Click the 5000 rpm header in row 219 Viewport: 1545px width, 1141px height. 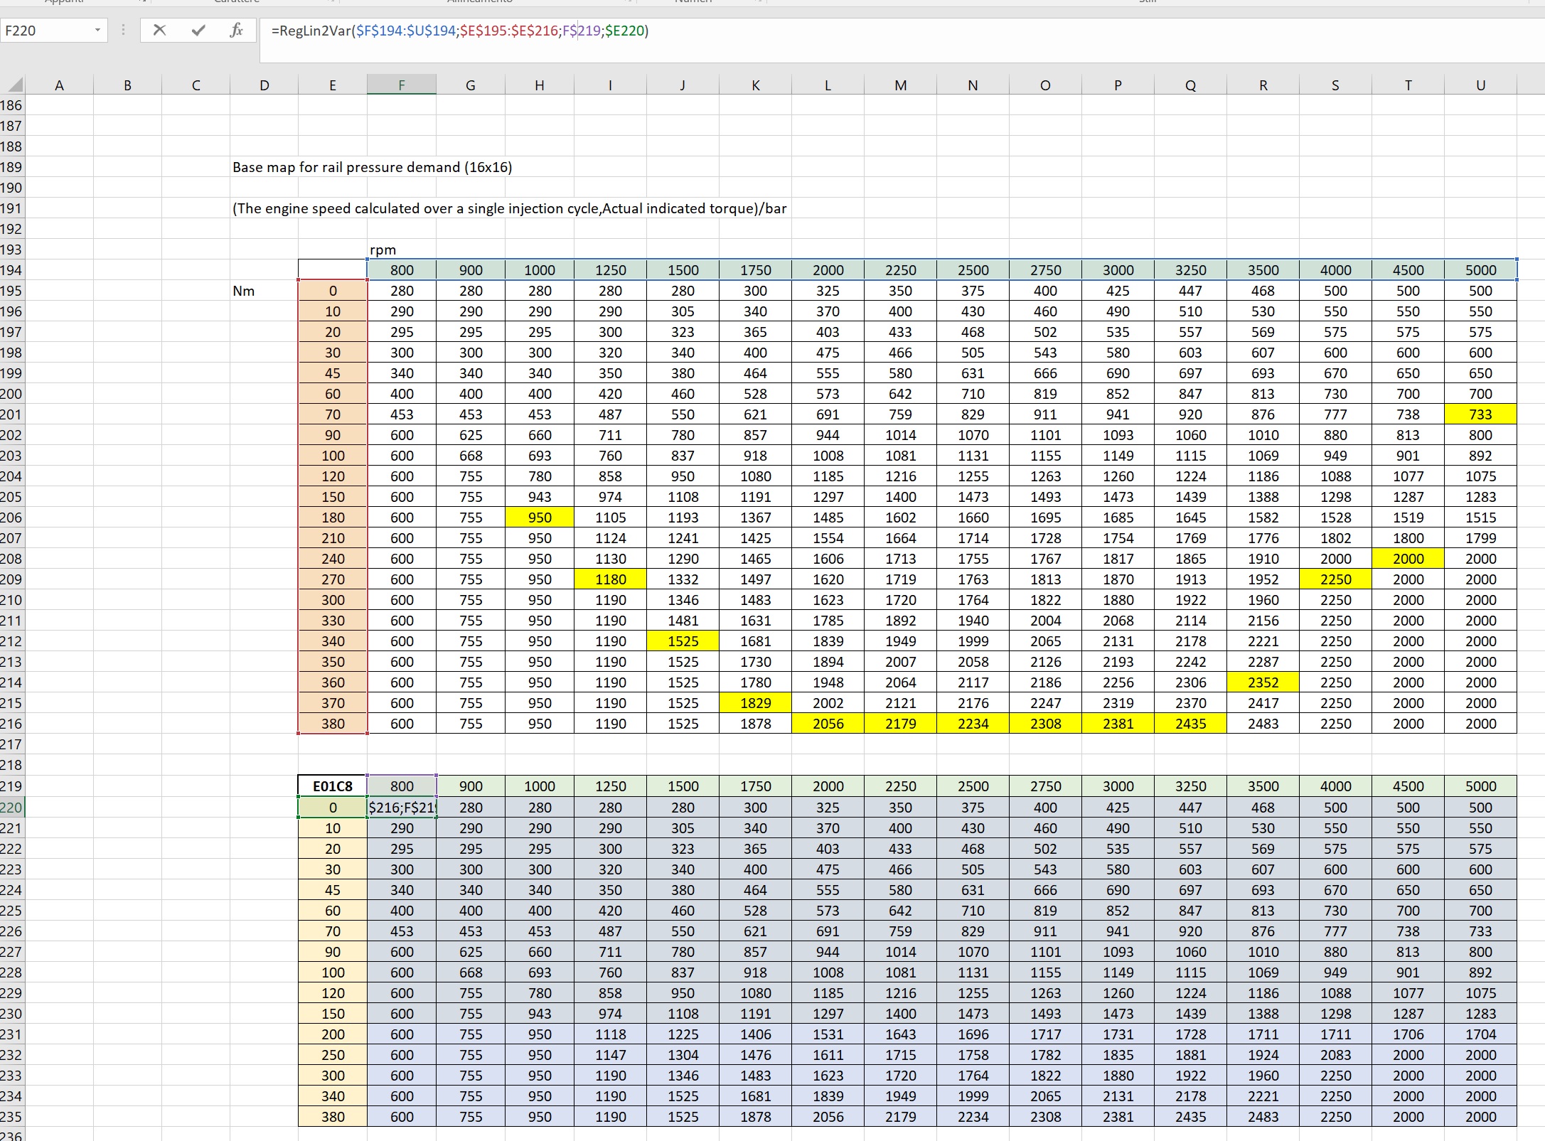[1480, 786]
